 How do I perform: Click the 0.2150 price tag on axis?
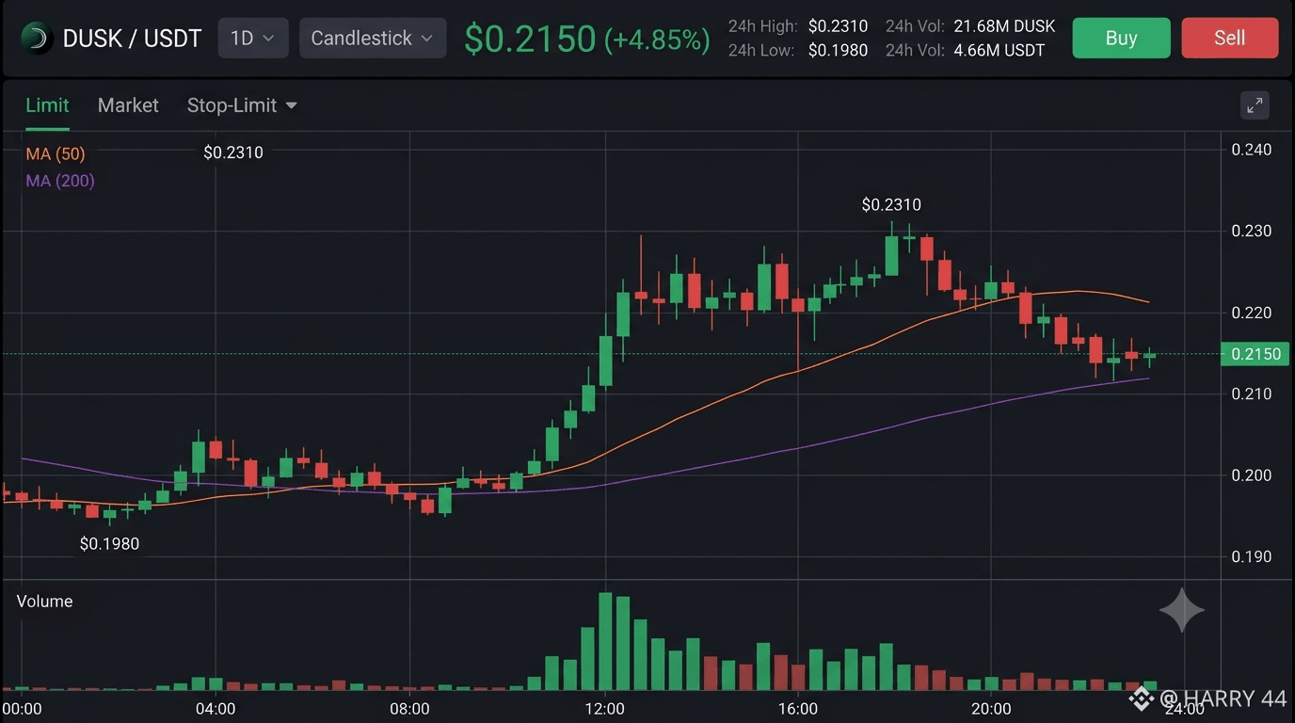point(1255,354)
